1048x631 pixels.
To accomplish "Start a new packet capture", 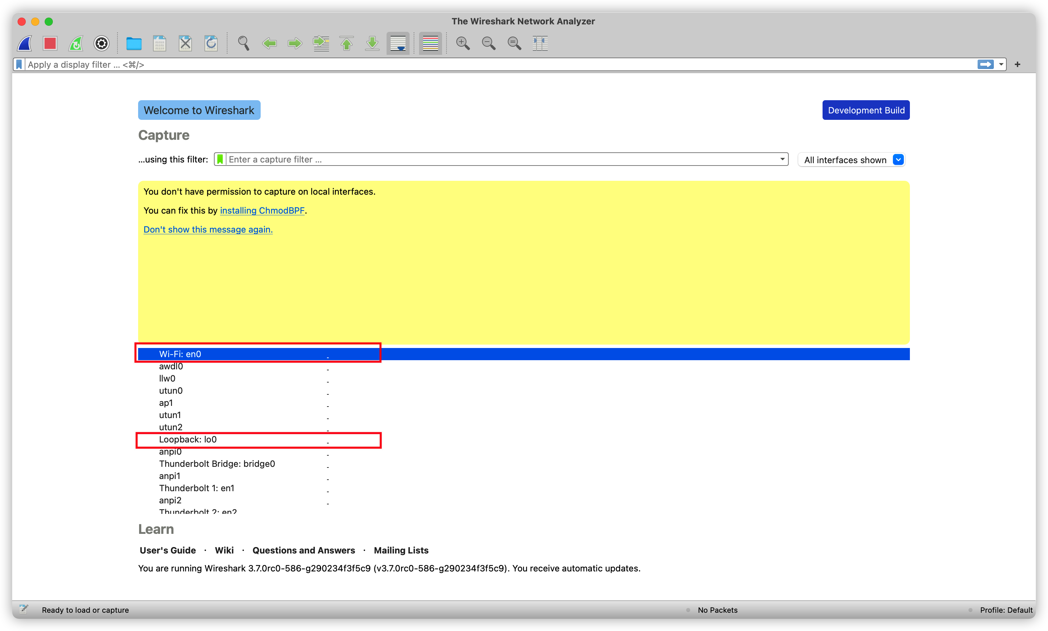I will tap(25, 43).
